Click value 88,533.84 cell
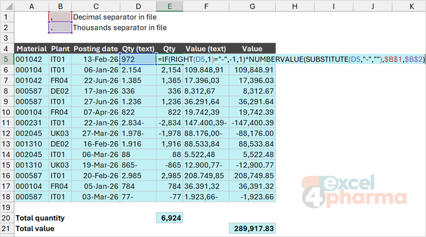Screen dimensions: 426x237 (252, 143)
